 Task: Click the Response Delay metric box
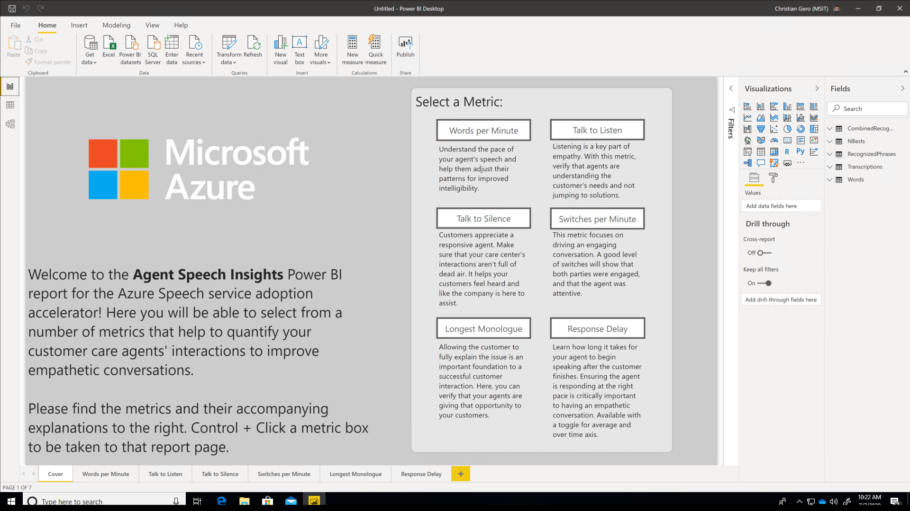597,329
